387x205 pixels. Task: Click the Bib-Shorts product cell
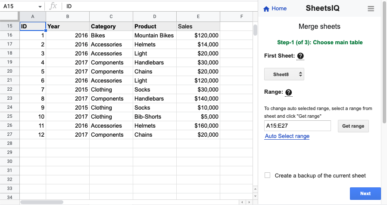click(x=155, y=116)
